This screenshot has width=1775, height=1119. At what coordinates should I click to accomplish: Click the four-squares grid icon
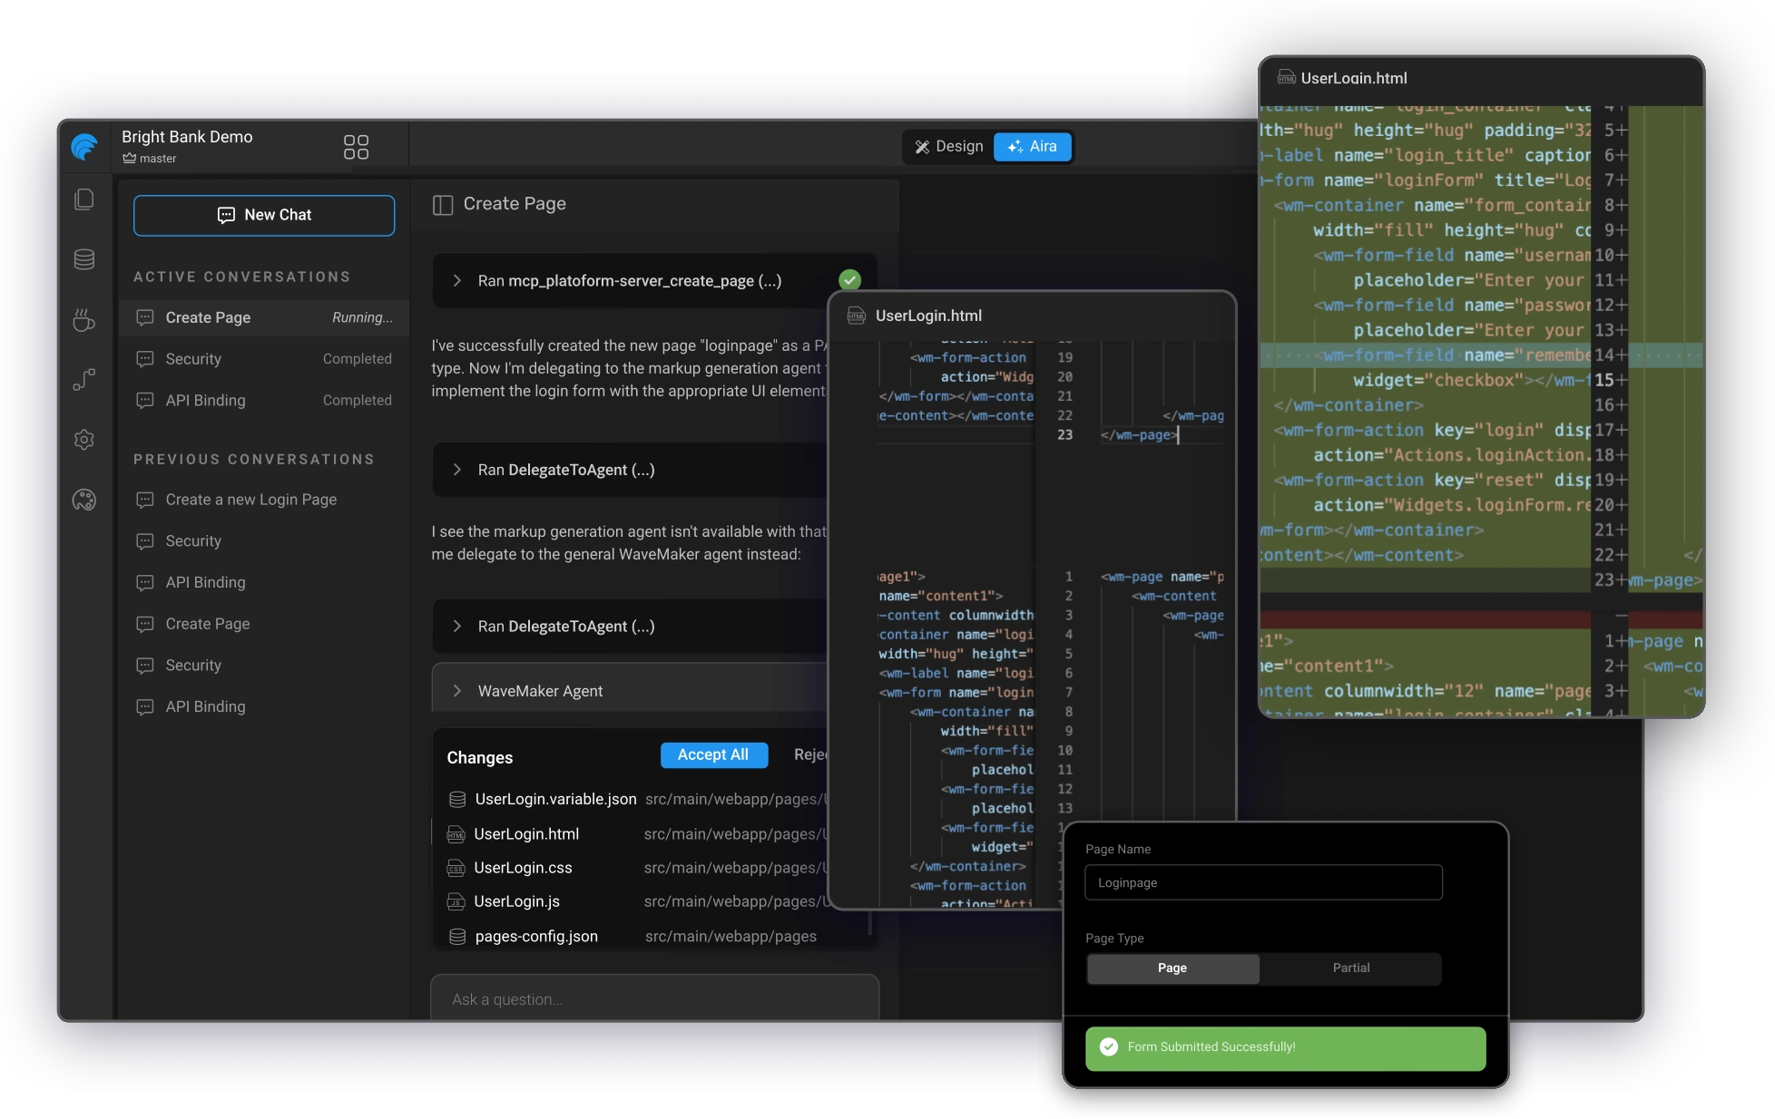tap(356, 147)
